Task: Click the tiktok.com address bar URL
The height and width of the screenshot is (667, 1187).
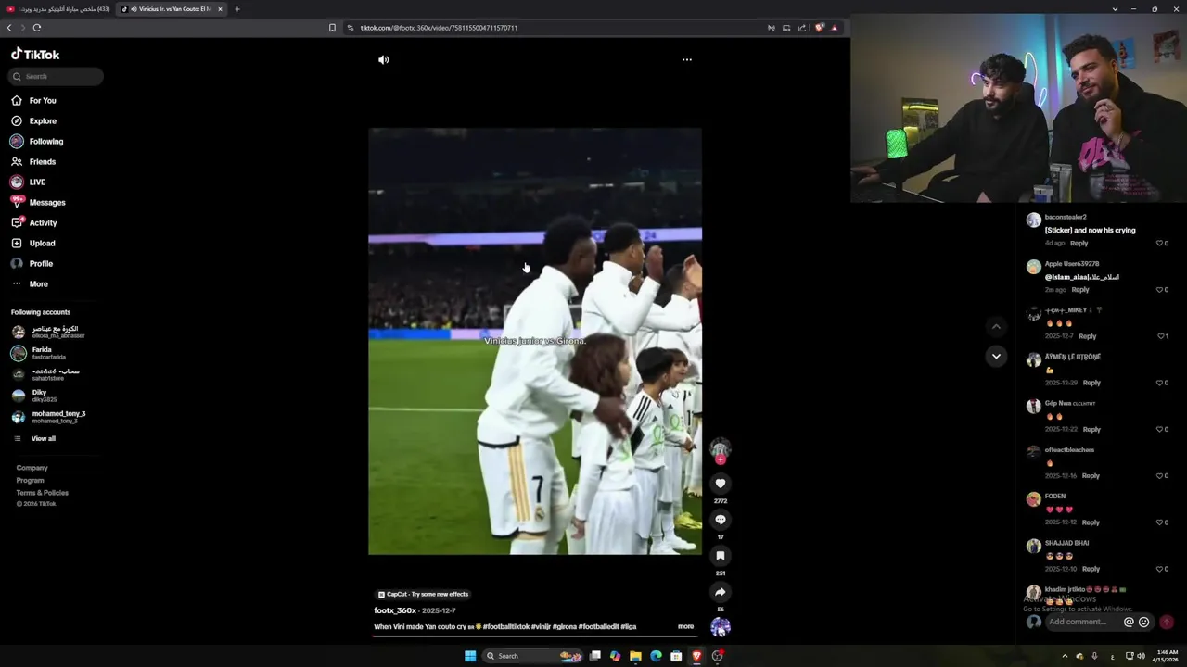Action: (439, 28)
